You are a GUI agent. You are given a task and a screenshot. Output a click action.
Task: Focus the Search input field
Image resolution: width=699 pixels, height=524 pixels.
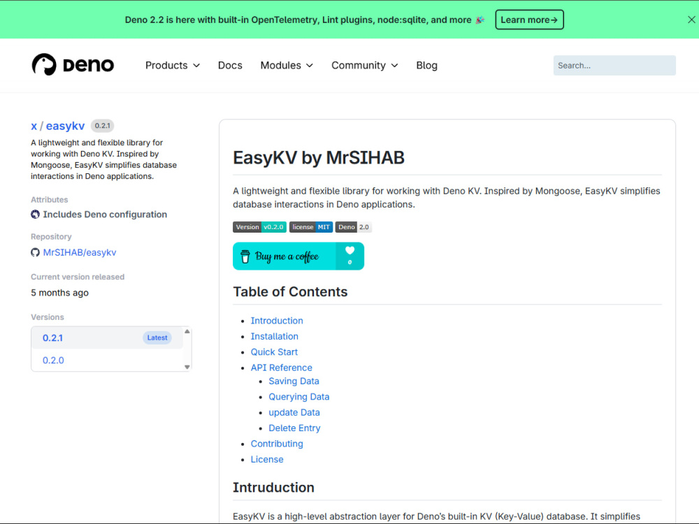(x=614, y=66)
